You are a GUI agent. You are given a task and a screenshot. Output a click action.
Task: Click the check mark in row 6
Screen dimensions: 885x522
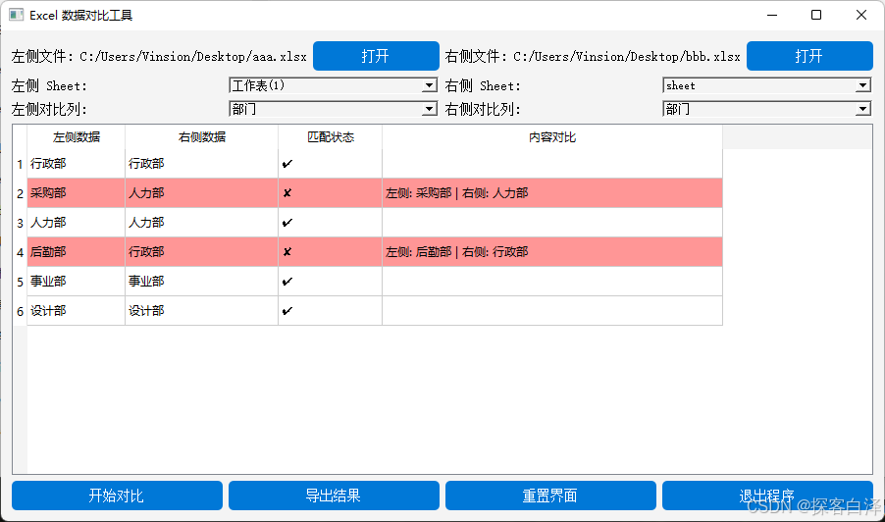tap(287, 310)
